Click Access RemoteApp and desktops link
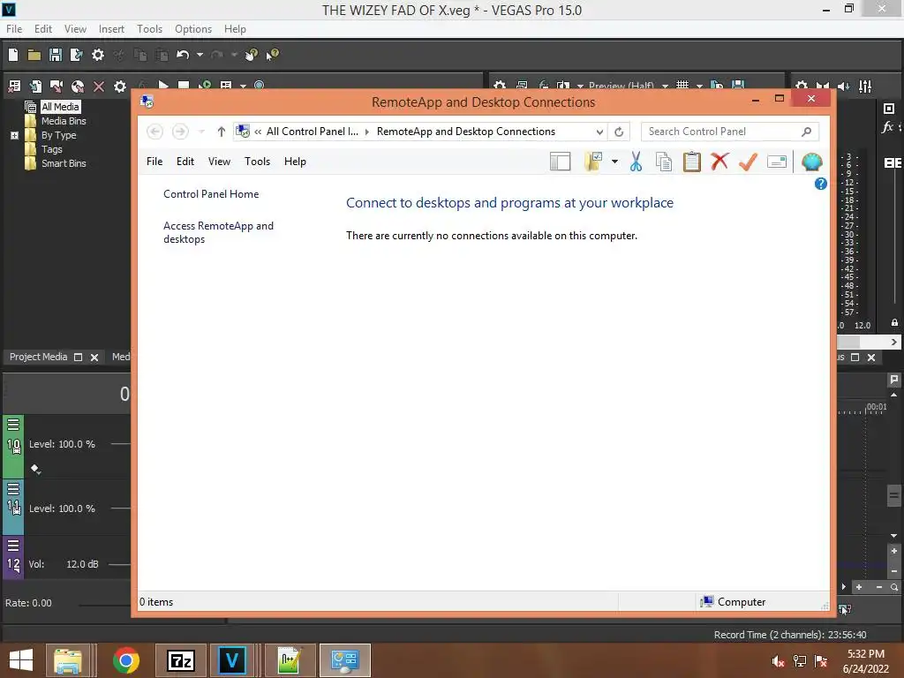Viewport: 904px width, 678px height. pyautogui.click(x=218, y=232)
